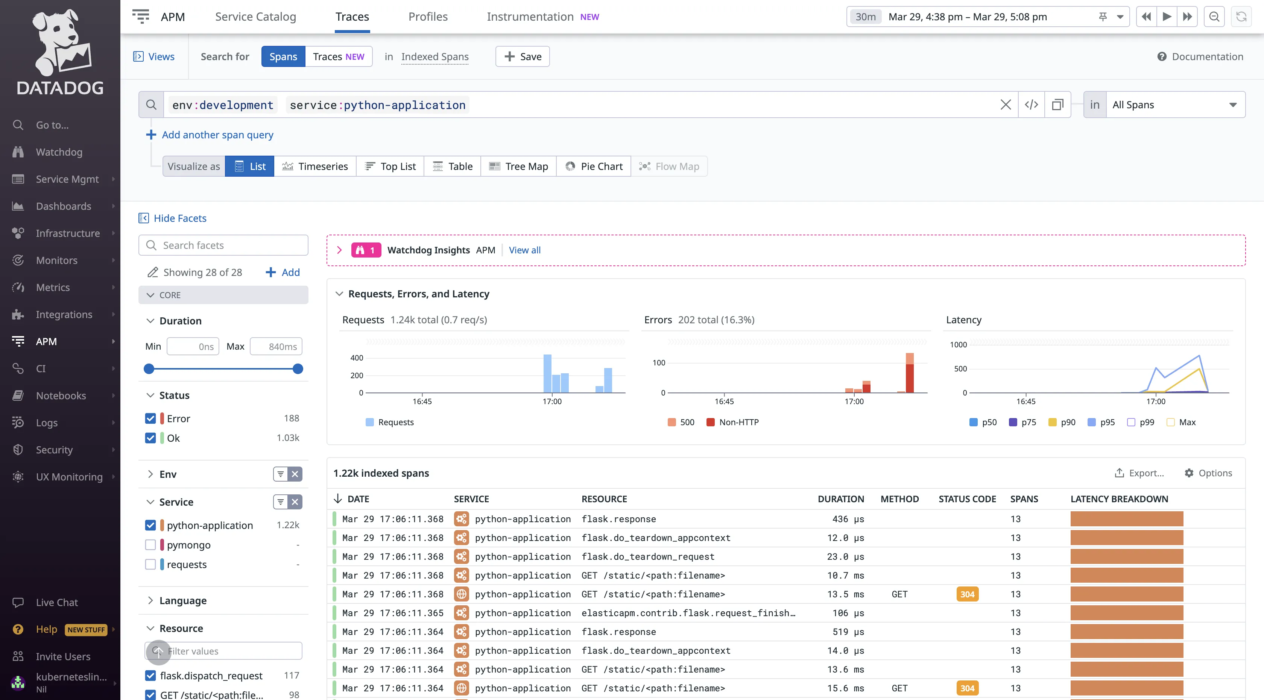Screen dimensions: 1264x700
Task: Copy query with the duplicate icon
Action: pos(1057,105)
